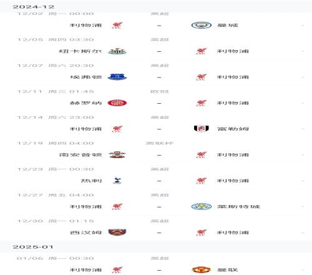Open the 12/23 热刺 match score dash

(159, 181)
